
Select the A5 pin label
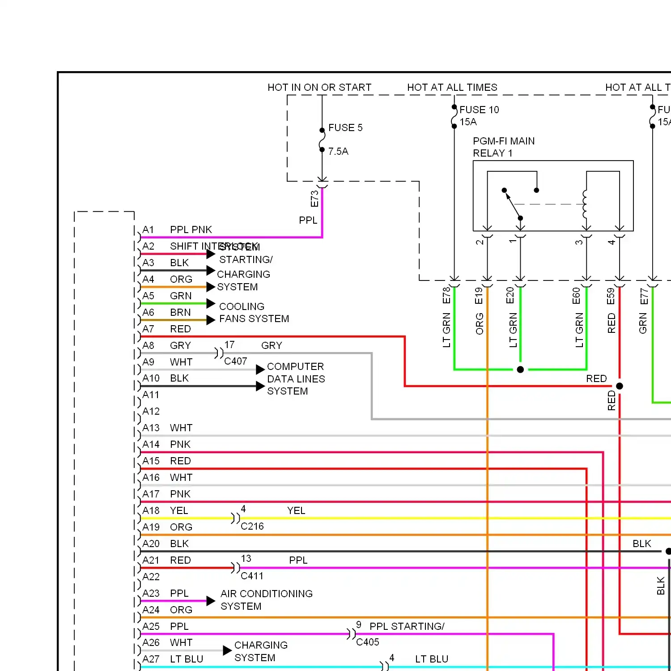point(148,296)
